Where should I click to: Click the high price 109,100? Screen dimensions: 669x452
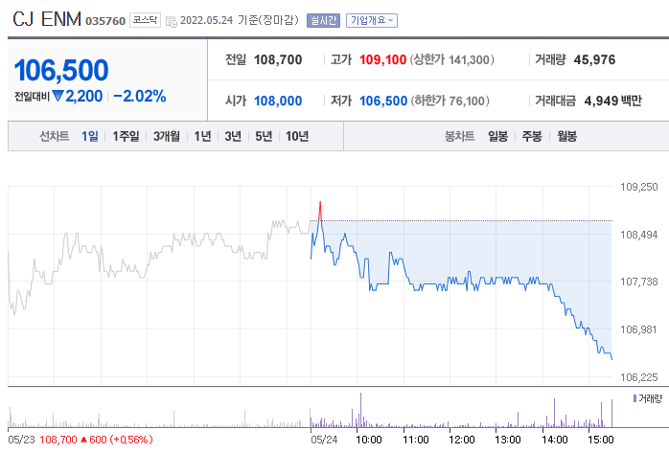click(382, 59)
